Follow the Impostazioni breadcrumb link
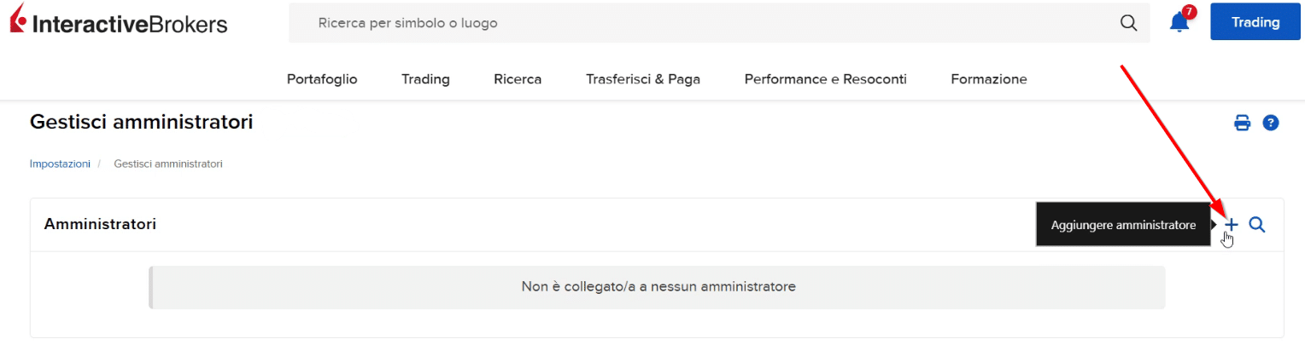 pos(60,164)
